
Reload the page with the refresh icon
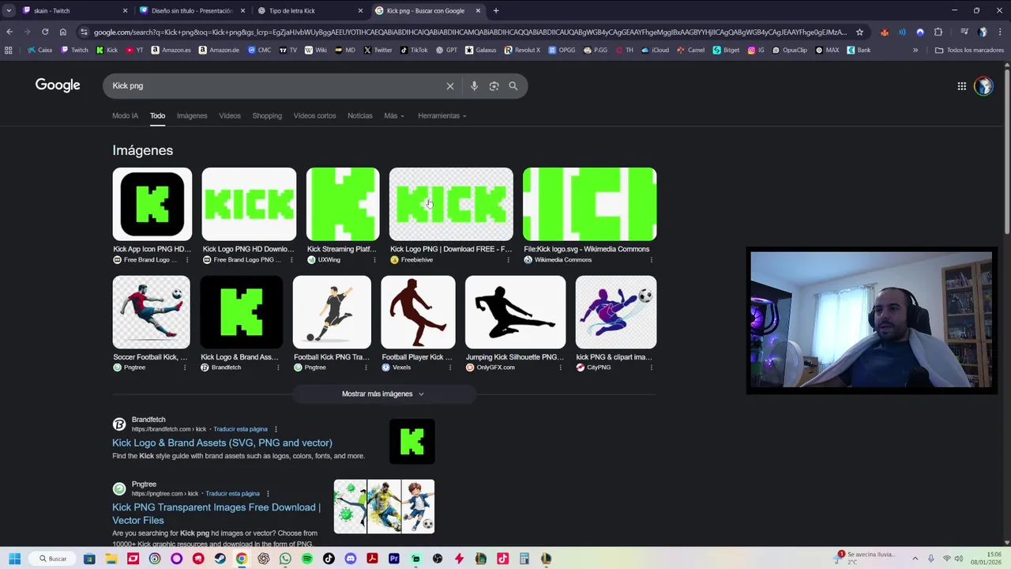tap(45, 32)
